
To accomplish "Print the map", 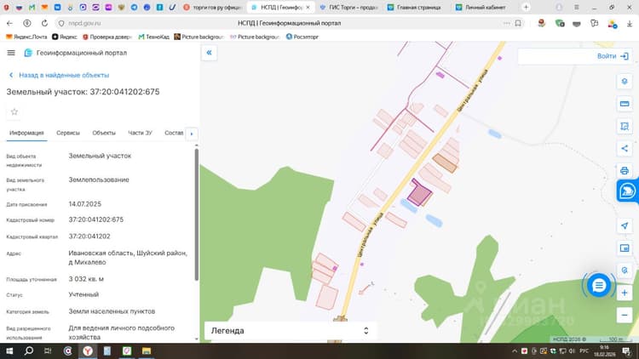I will tap(625, 170).
